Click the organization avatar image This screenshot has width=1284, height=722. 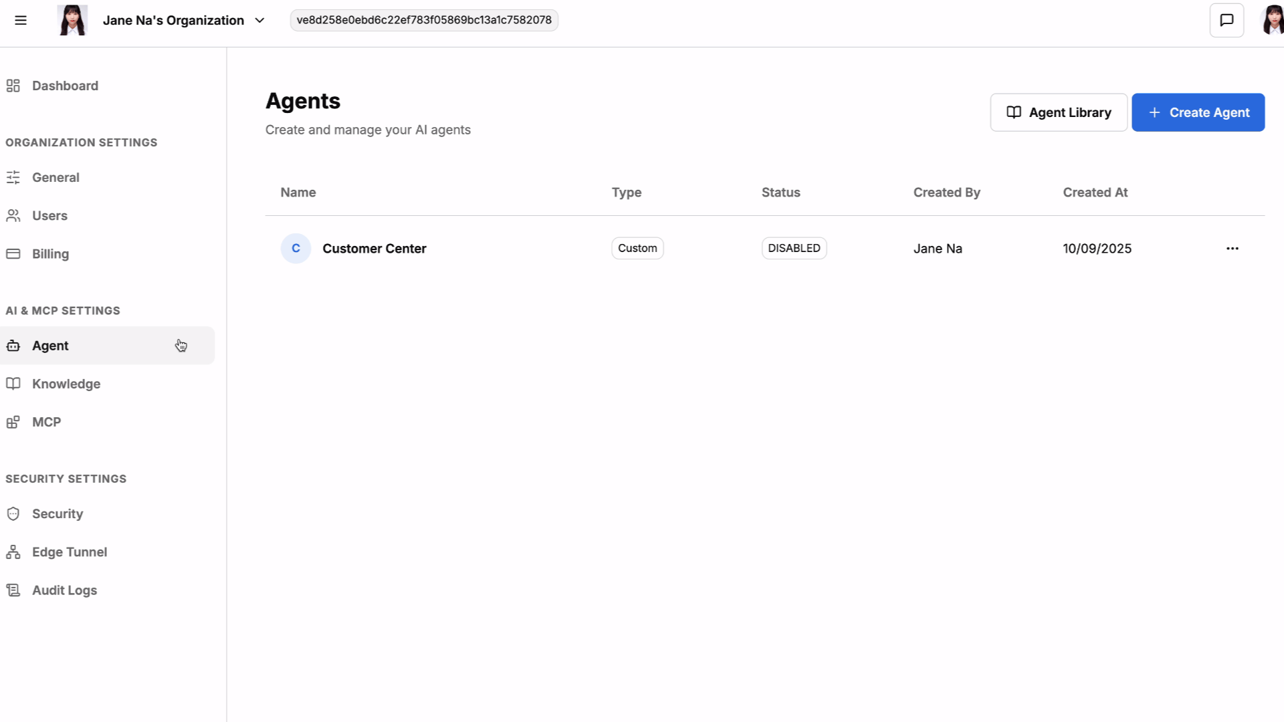72,20
